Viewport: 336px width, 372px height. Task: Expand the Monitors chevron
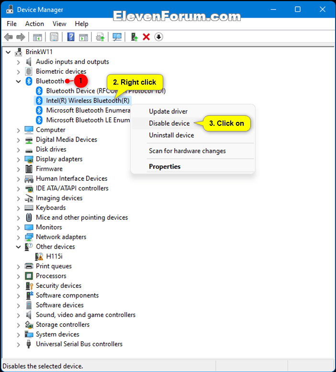point(19,227)
